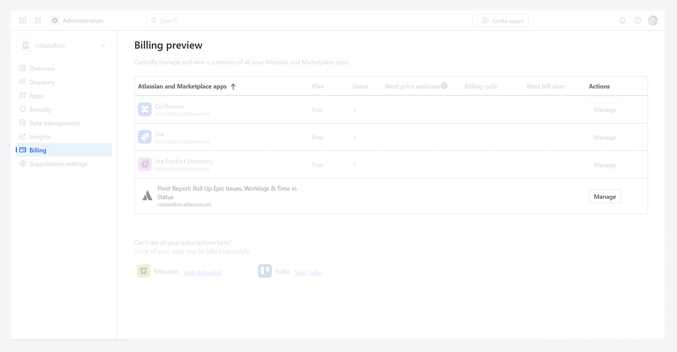Follow the Visit Trello link

(308, 273)
